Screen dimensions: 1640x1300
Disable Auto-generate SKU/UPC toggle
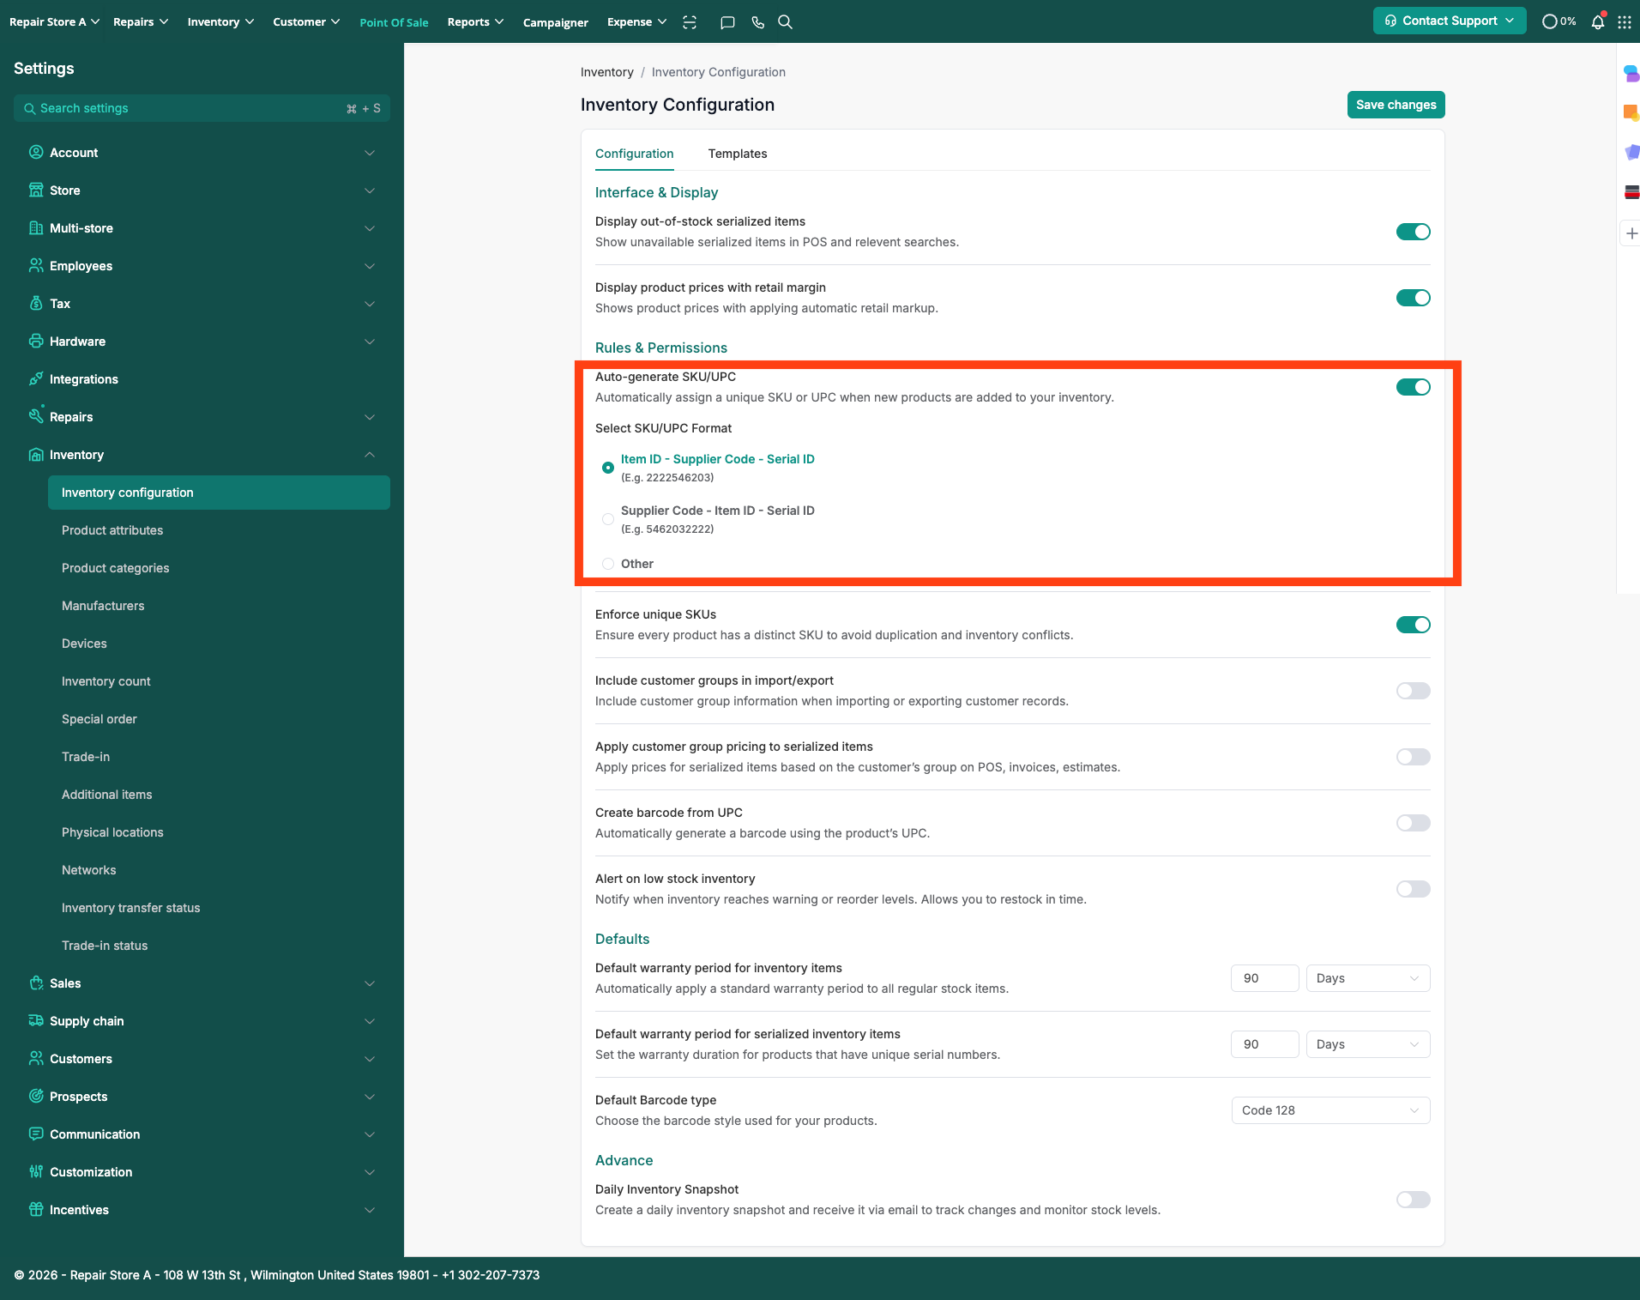1413,387
